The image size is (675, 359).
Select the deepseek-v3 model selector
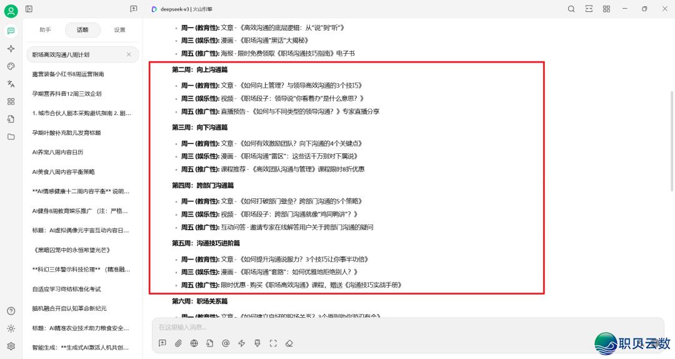click(x=182, y=9)
